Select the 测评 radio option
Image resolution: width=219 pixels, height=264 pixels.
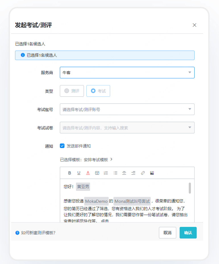click(x=72, y=91)
